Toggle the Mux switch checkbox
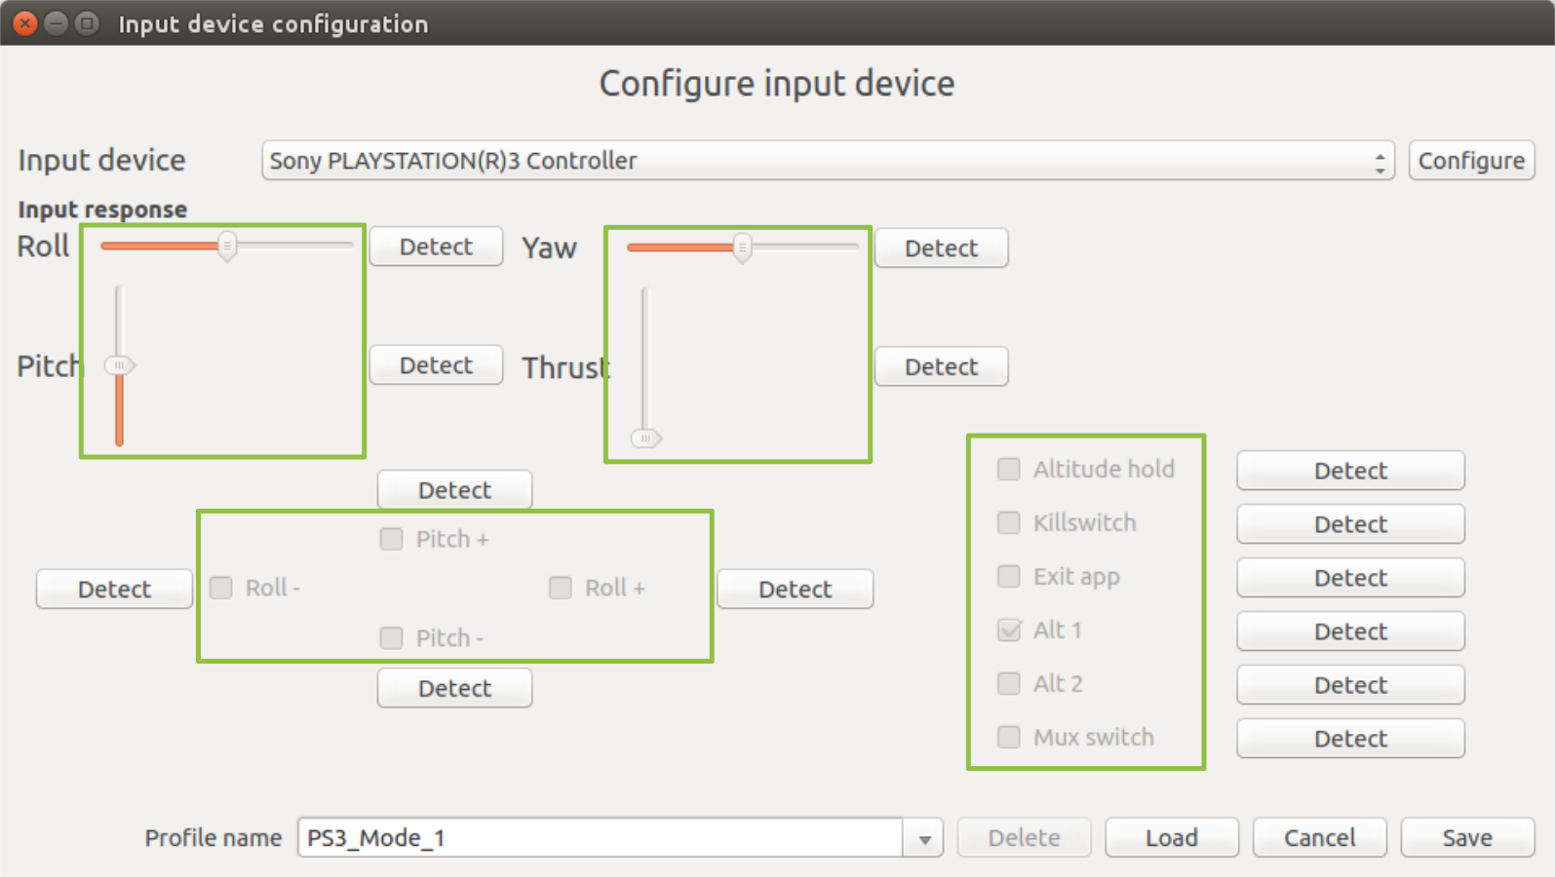 (1008, 737)
